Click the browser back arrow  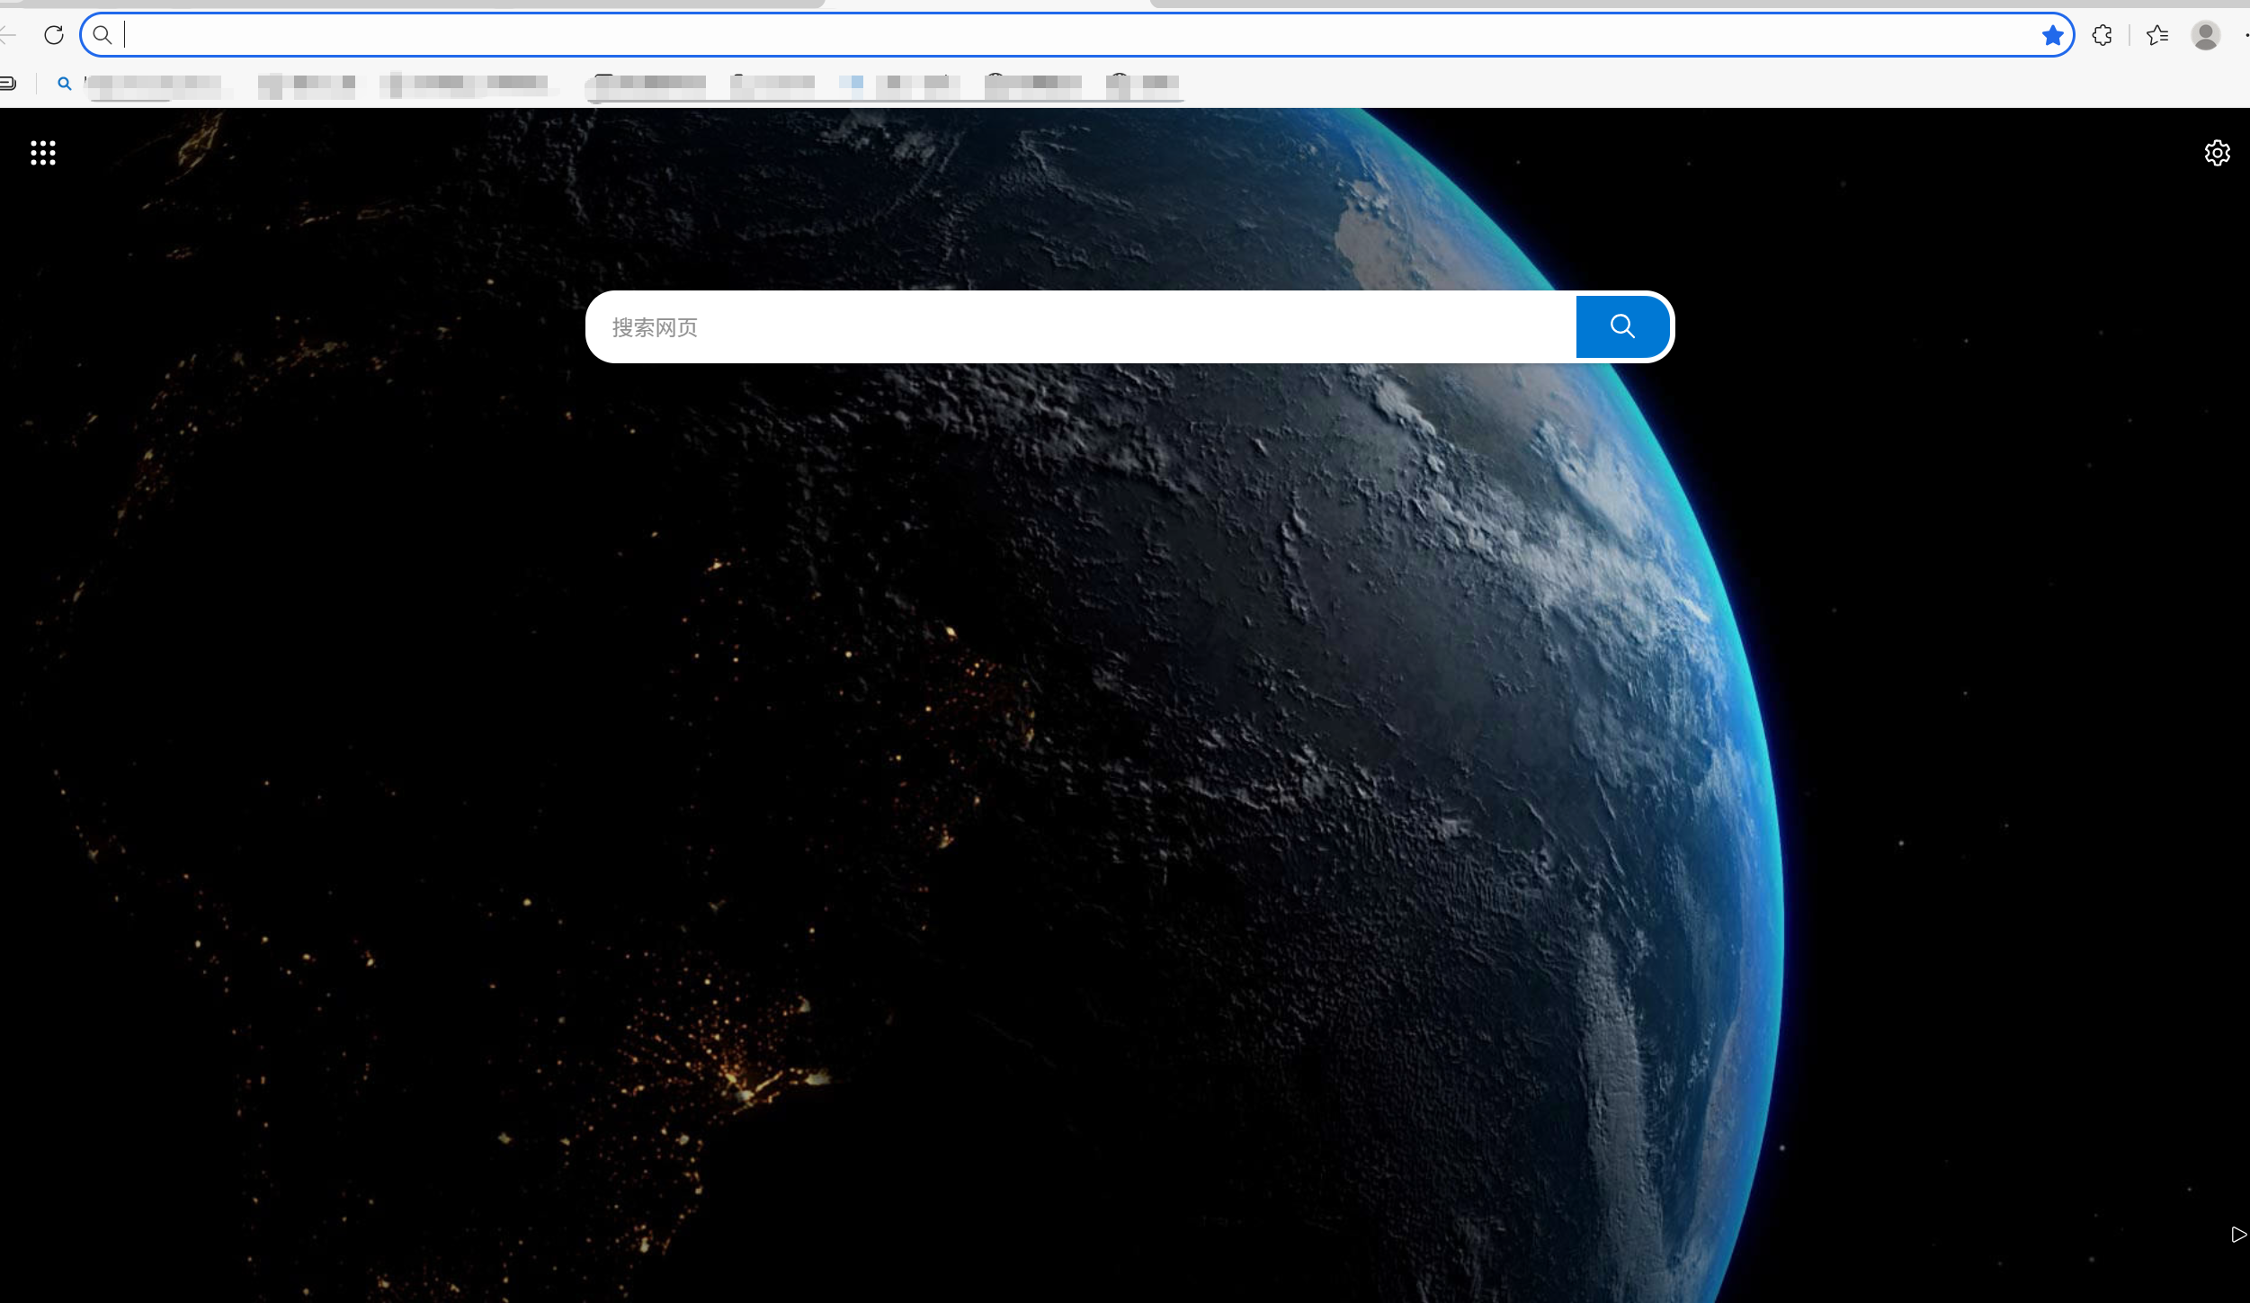tap(7, 35)
